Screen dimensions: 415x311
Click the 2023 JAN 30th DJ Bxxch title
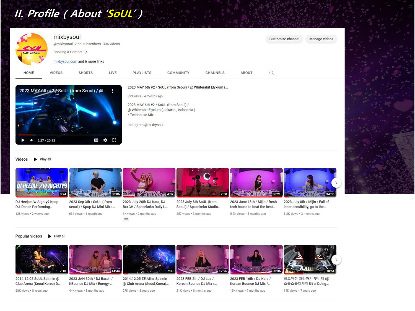tap(91, 281)
